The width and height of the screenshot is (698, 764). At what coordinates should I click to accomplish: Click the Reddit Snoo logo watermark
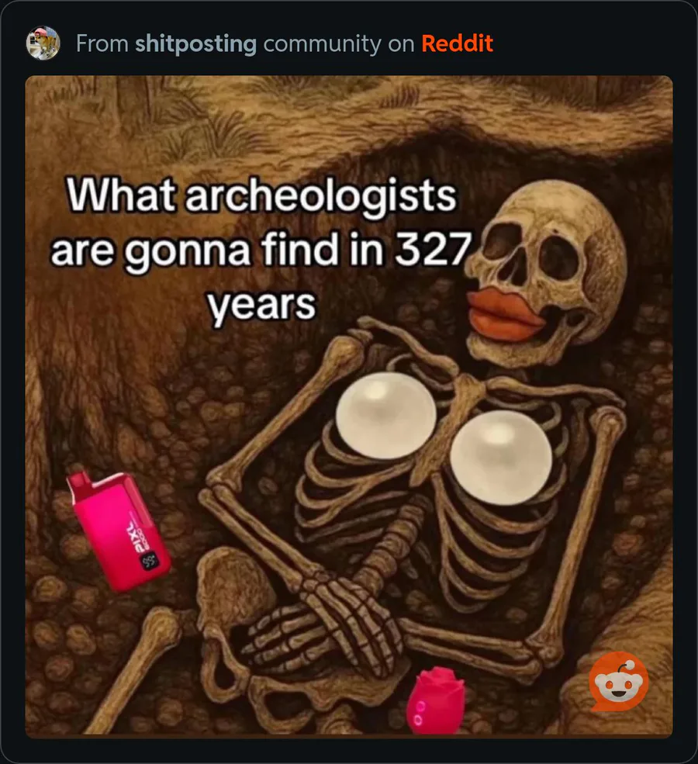pos(619,681)
